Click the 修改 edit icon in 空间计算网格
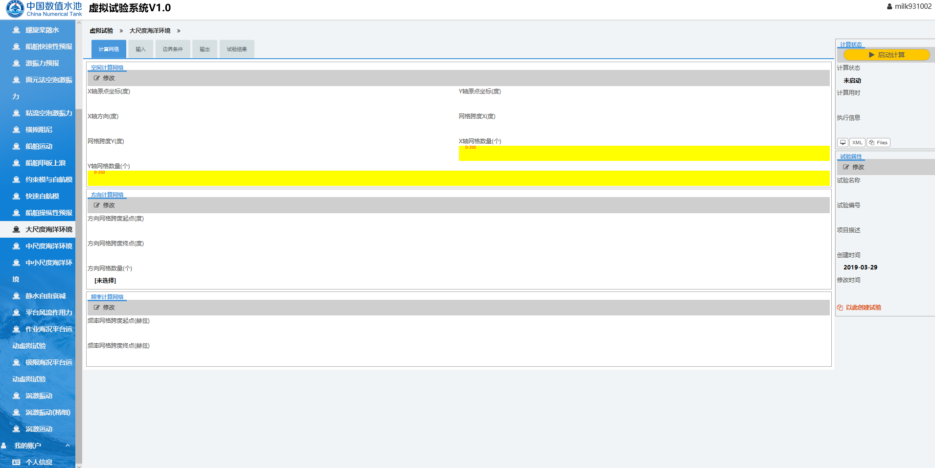The width and height of the screenshot is (935, 468). tap(97, 78)
